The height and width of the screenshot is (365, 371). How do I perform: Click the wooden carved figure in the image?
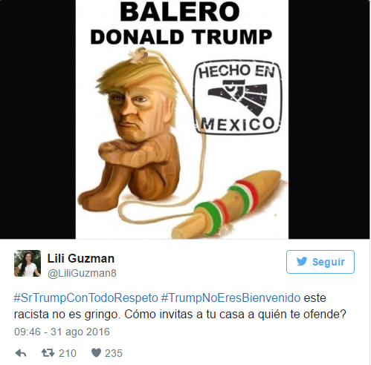pos(134,131)
